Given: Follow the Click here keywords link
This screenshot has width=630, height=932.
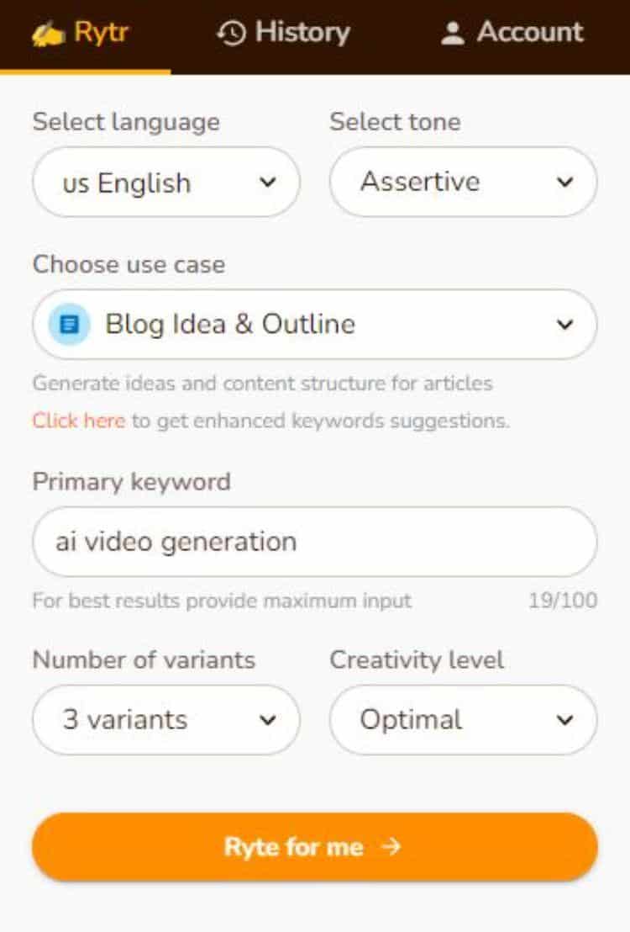Looking at the screenshot, I should tap(79, 421).
